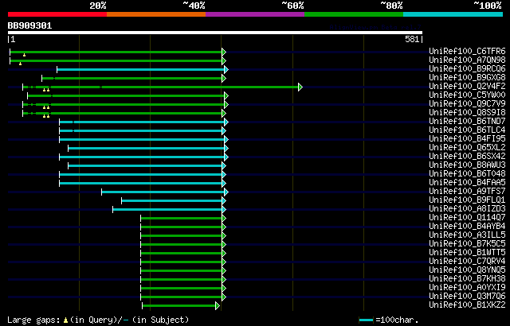Click the BB909301 query name

[29, 26]
